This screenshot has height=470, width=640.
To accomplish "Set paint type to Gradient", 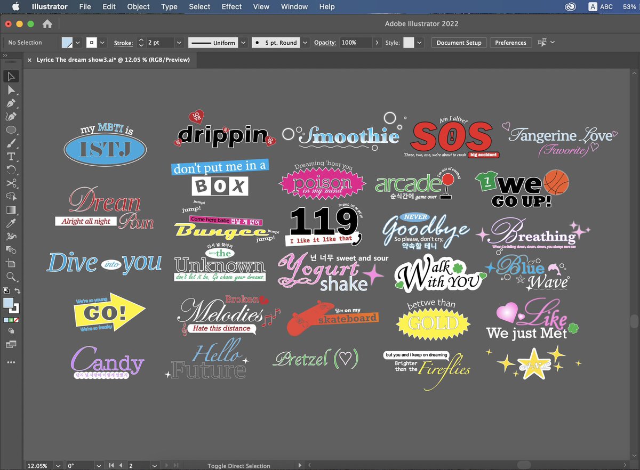I will click(x=11, y=320).
